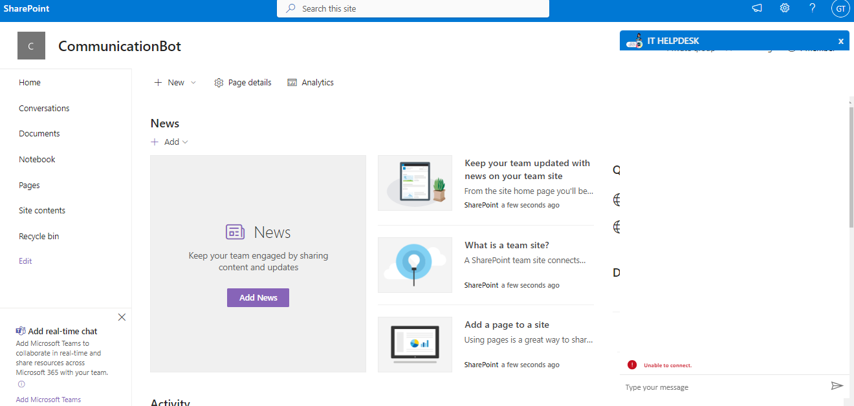Click the Microsoft Teams logo icon

click(21, 331)
